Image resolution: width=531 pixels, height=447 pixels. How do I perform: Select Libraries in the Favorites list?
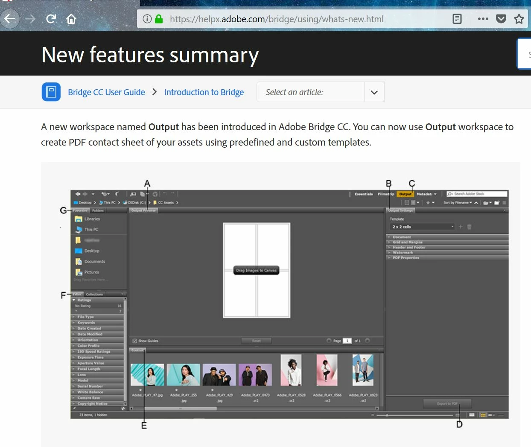pyautogui.click(x=88, y=219)
